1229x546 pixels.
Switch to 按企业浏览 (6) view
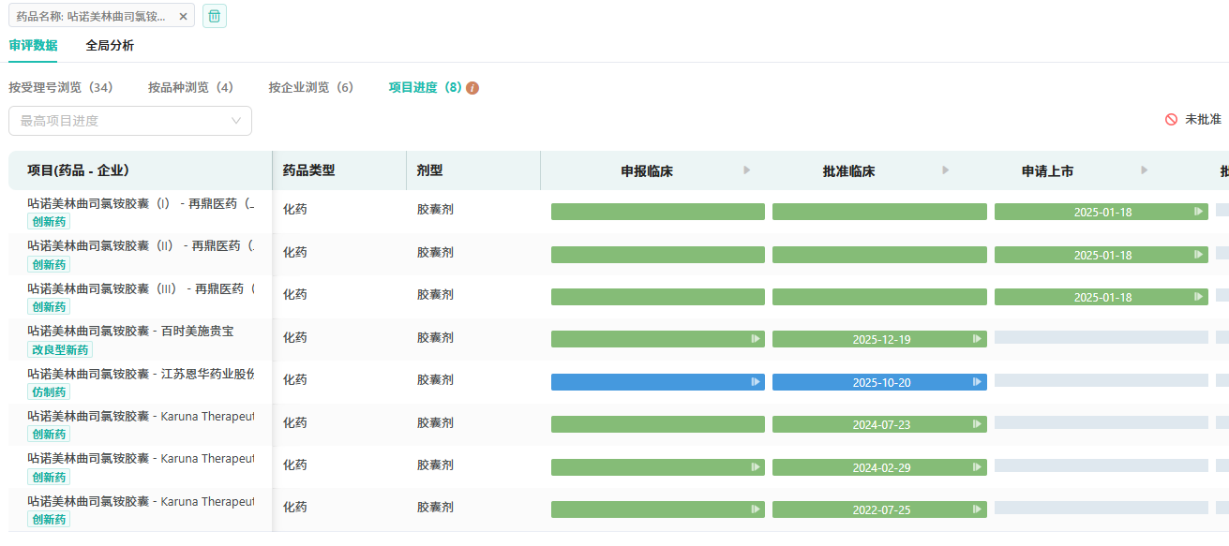[311, 87]
